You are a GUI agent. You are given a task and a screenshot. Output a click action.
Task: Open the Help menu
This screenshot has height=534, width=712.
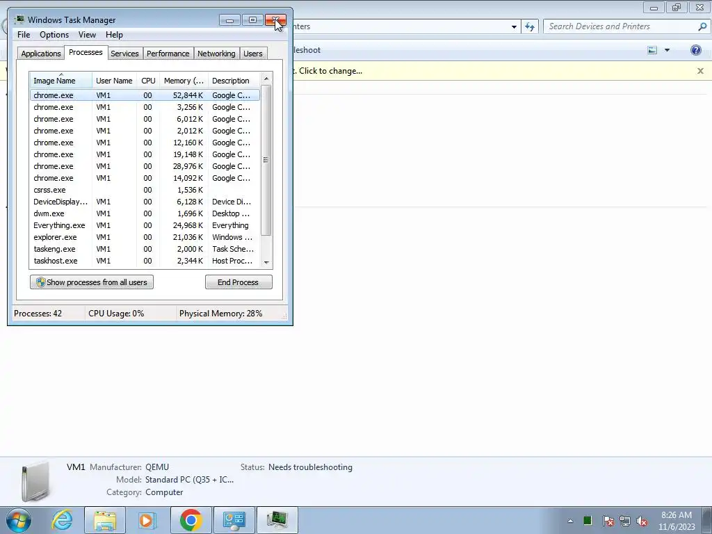(x=114, y=35)
